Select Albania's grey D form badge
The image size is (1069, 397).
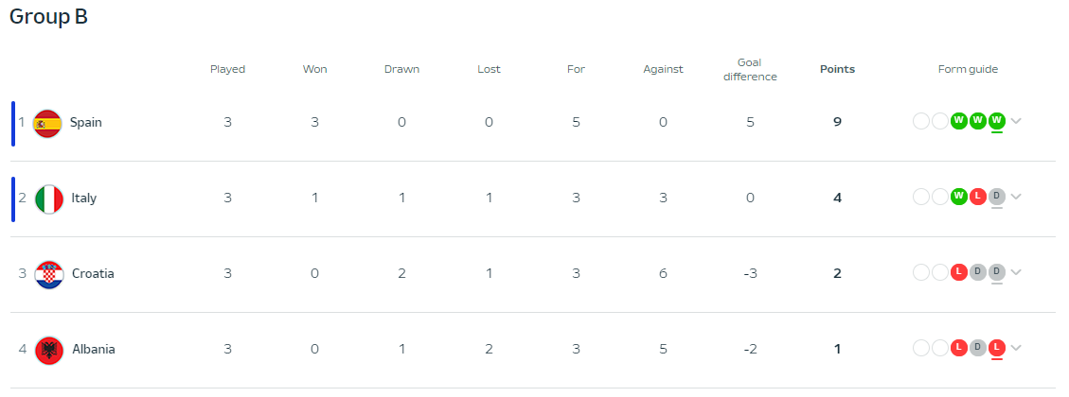(x=978, y=348)
